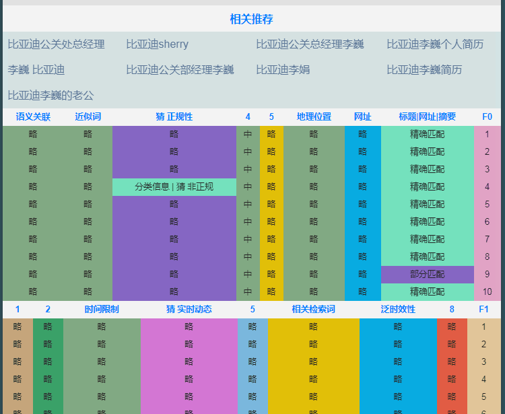Viewport: 505px width, 414px height.
Task: Click the F0 row number 4 cell
Action: pos(487,186)
